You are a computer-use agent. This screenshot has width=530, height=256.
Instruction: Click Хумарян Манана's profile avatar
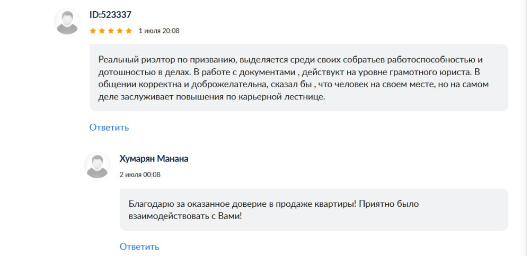tap(97, 165)
